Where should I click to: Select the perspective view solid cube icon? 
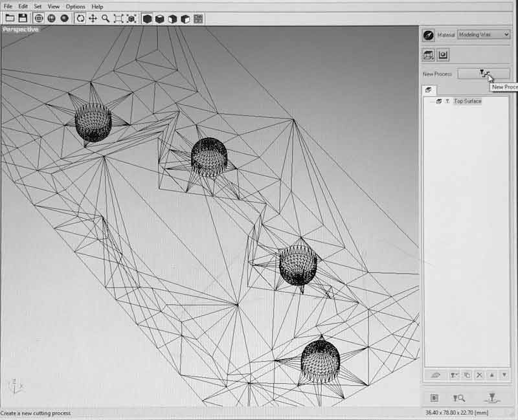(147, 19)
